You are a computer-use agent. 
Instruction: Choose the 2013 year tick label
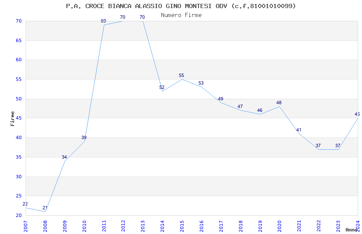tap(143, 226)
